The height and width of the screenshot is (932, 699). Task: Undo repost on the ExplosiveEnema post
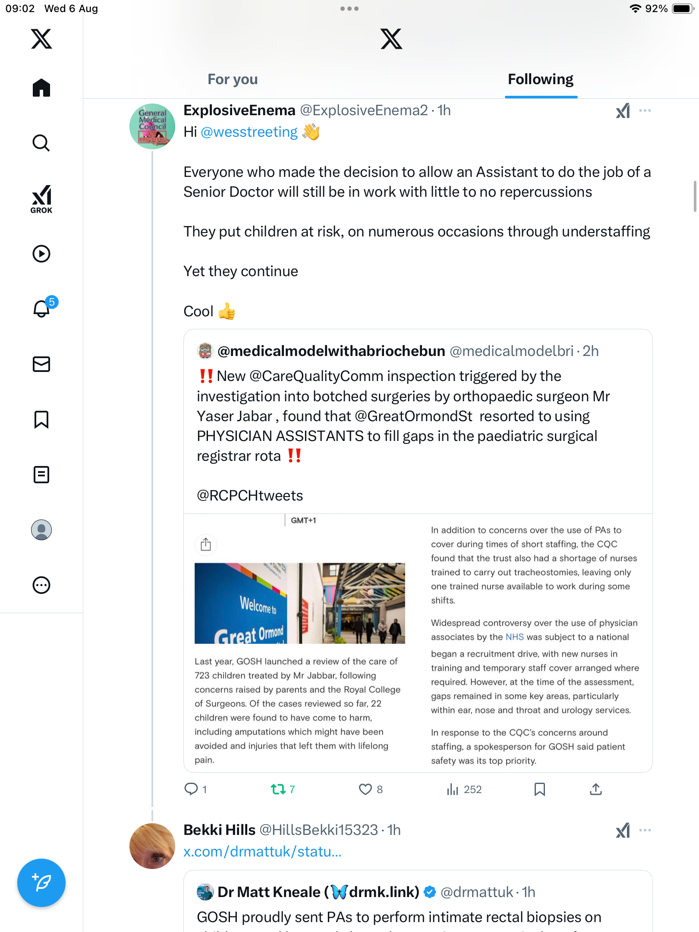pos(278,789)
